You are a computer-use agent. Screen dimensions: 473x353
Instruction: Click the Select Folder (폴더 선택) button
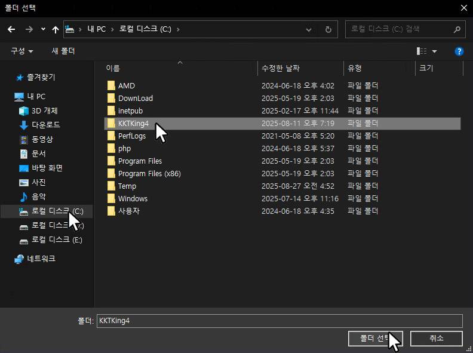(x=375, y=338)
